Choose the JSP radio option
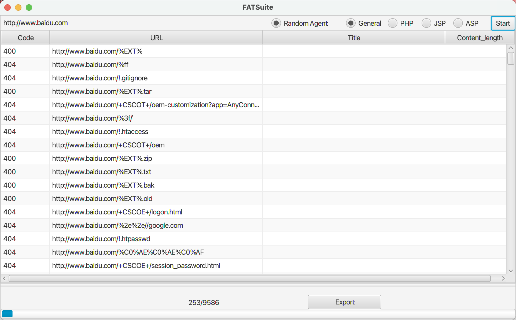 [x=426, y=23]
